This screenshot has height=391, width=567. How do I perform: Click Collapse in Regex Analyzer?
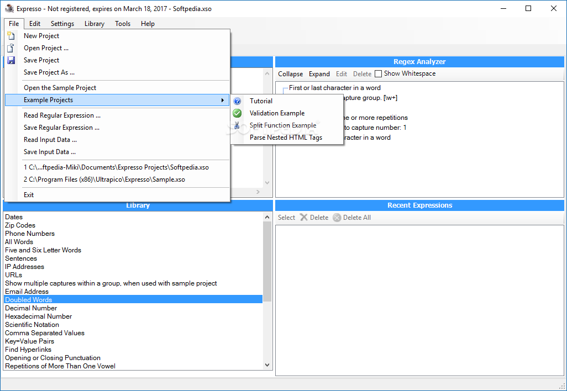click(x=290, y=73)
